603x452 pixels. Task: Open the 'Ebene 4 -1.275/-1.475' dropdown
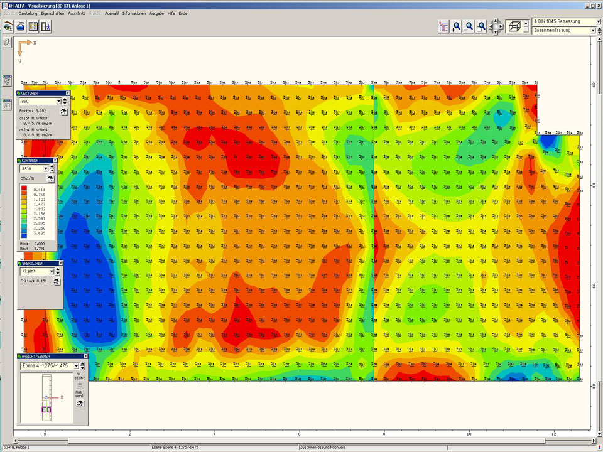click(x=76, y=365)
